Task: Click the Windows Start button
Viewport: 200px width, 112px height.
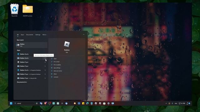Action: 11,103
